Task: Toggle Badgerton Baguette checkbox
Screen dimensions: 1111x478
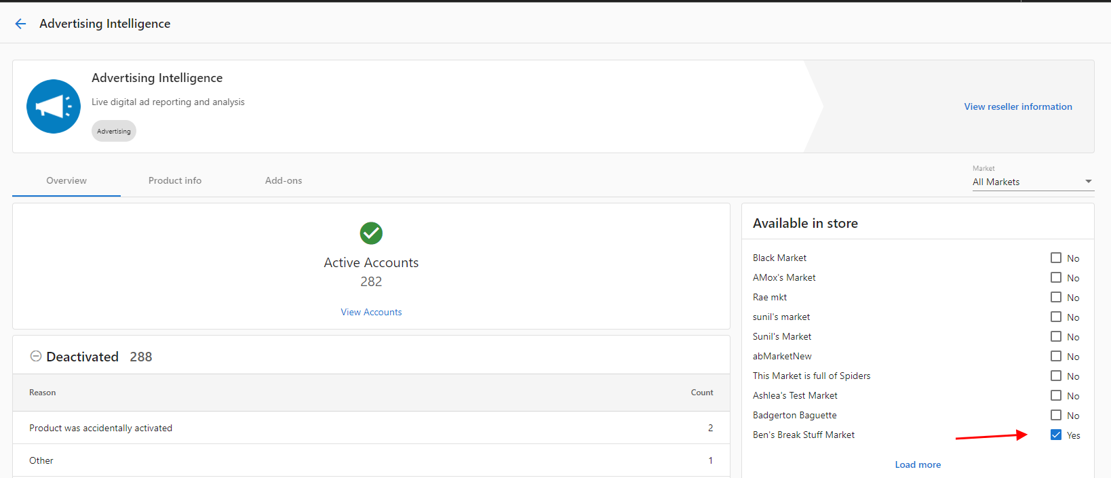Action: [1056, 415]
